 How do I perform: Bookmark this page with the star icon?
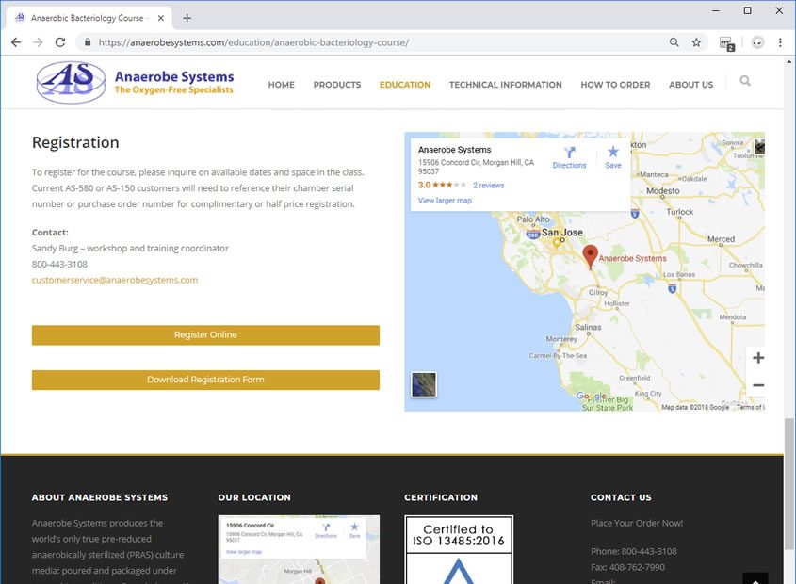click(x=696, y=42)
